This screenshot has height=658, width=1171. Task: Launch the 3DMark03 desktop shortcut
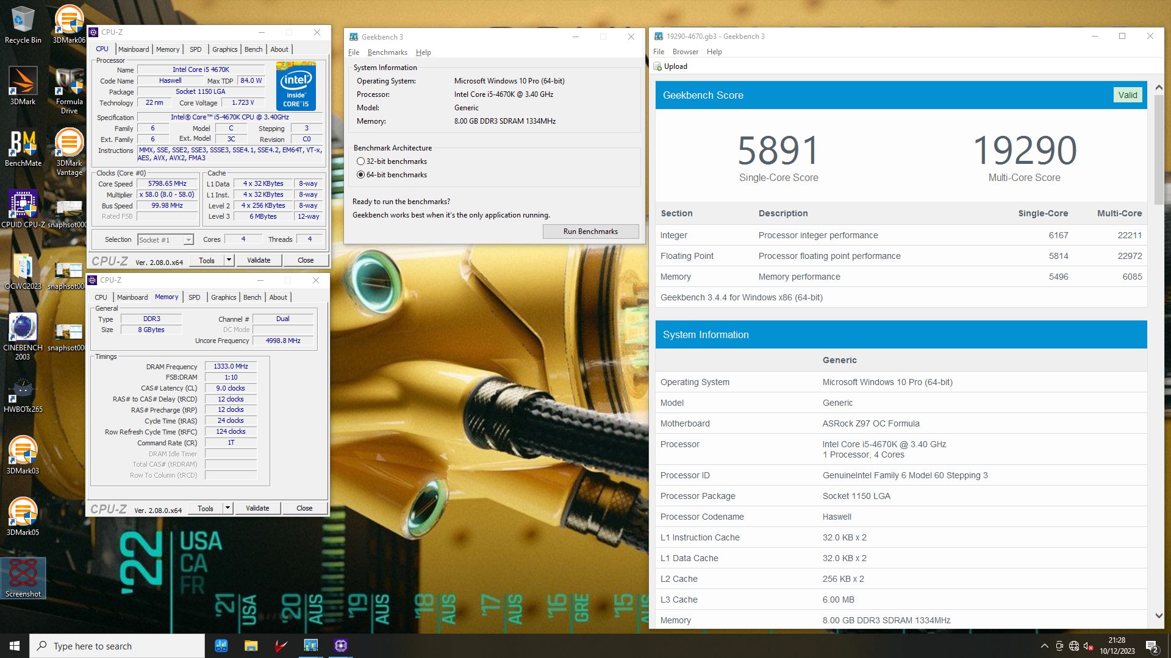(x=23, y=456)
